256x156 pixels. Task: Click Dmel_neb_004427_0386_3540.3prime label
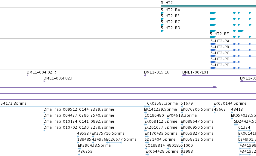(x=79, y=116)
